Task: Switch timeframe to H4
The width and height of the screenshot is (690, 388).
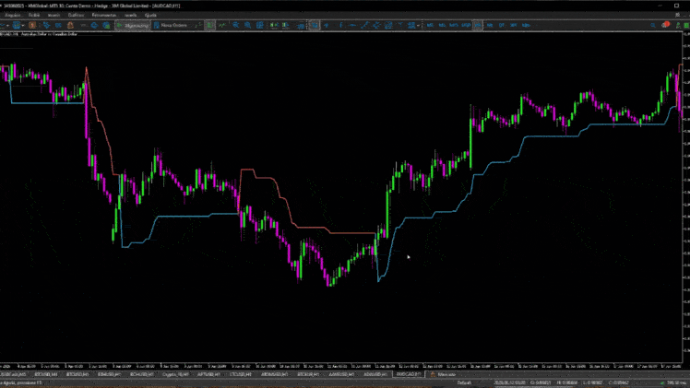Action: tap(489, 25)
